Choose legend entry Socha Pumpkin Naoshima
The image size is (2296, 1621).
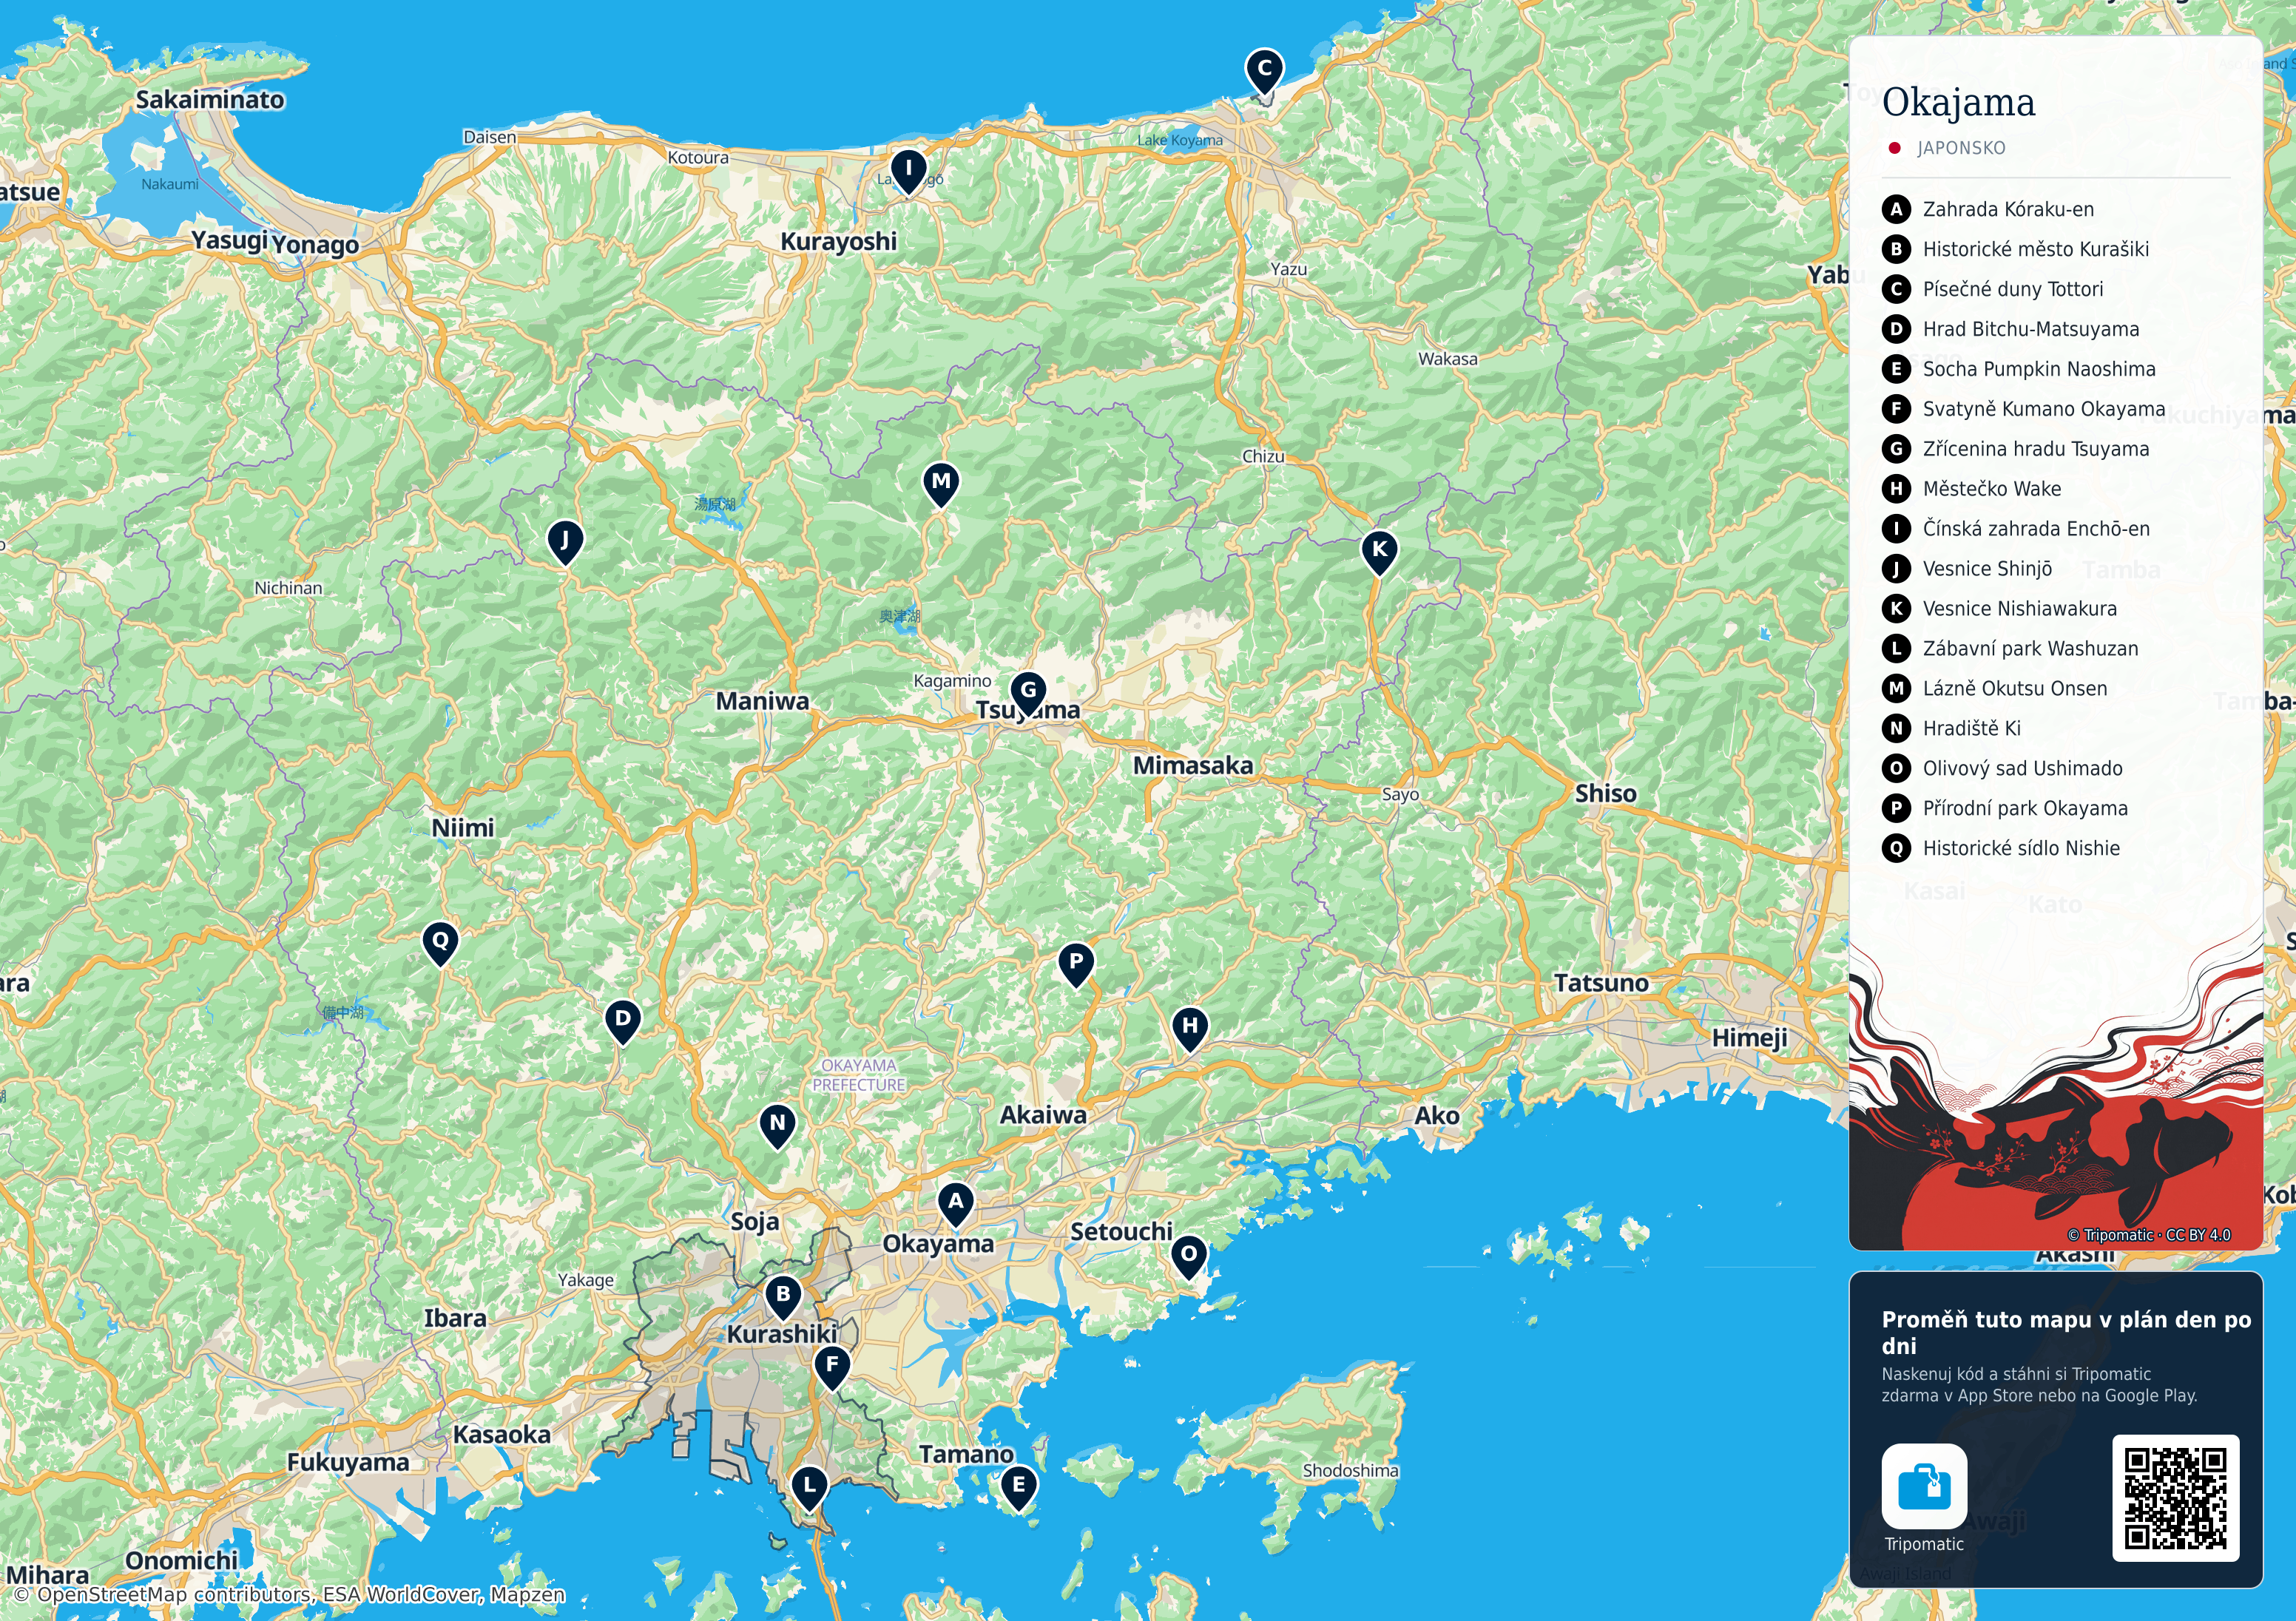click(2018, 369)
